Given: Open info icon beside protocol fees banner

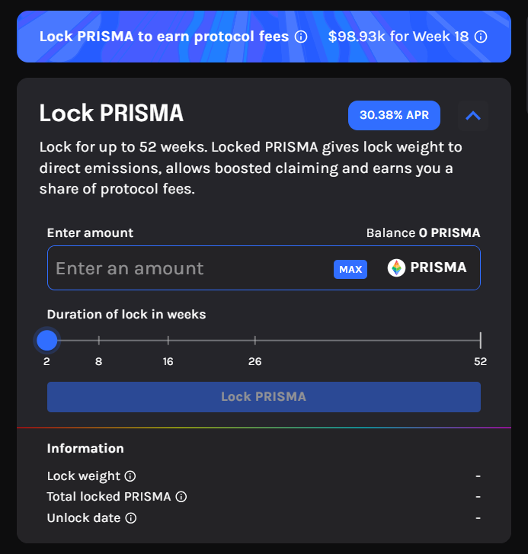Looking at the screenshot, I should (301, 37).
